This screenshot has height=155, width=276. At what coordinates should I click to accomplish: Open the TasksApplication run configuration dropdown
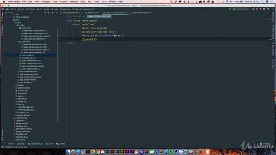[x=242, y=9]
